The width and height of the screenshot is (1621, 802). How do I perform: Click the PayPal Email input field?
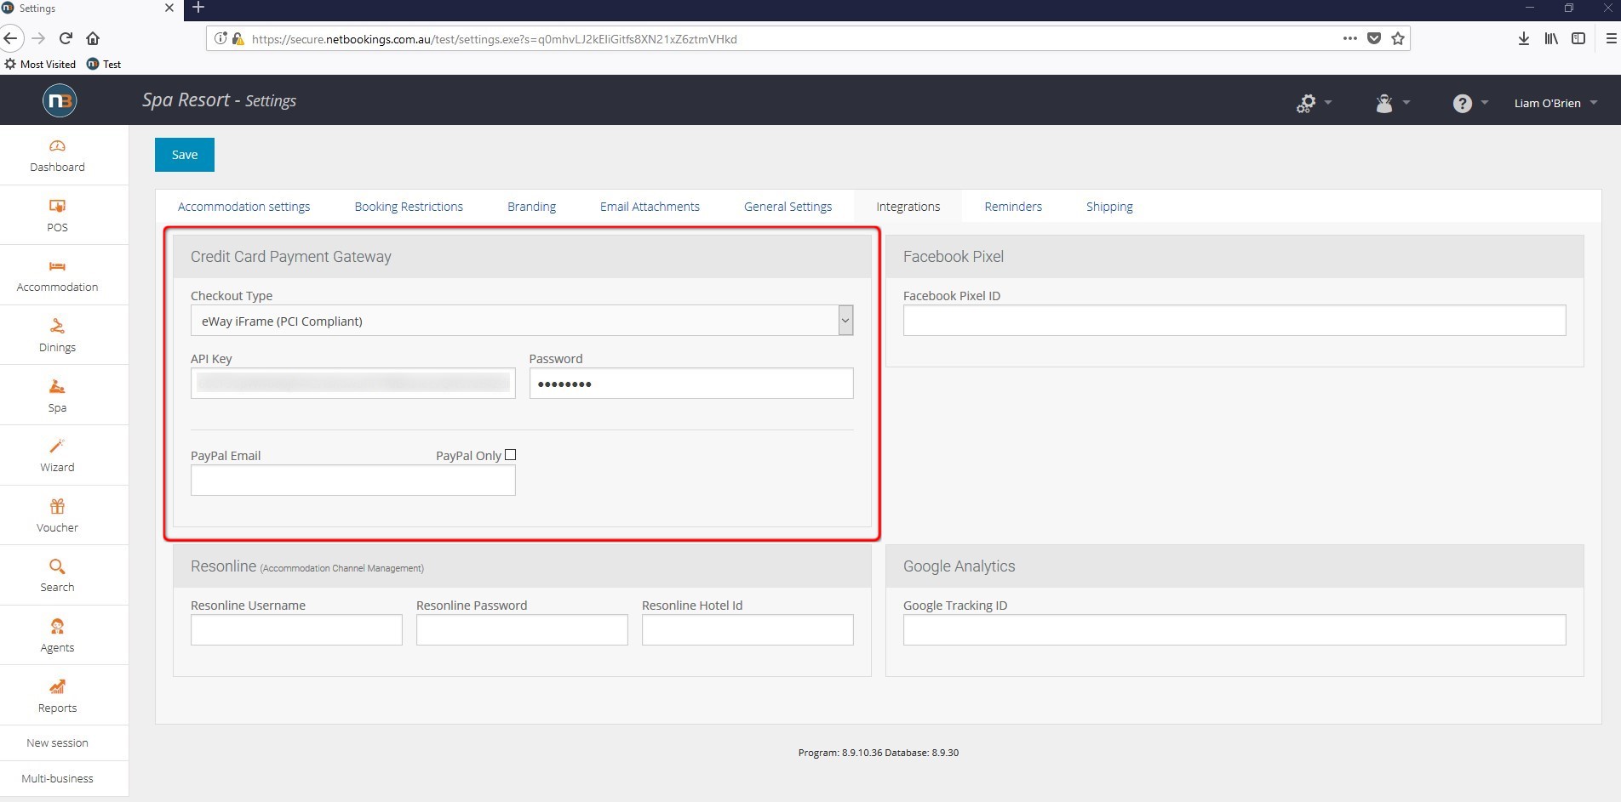tap(352, 480)
